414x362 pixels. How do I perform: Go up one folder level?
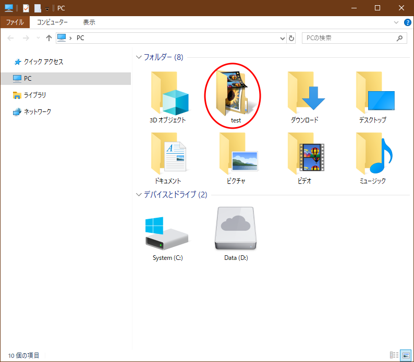(x=49, y=38)
